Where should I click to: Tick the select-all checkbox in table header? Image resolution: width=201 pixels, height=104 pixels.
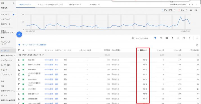tap(19, 50)
